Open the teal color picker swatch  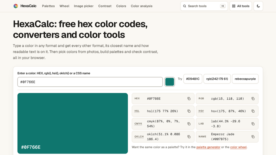170,82
